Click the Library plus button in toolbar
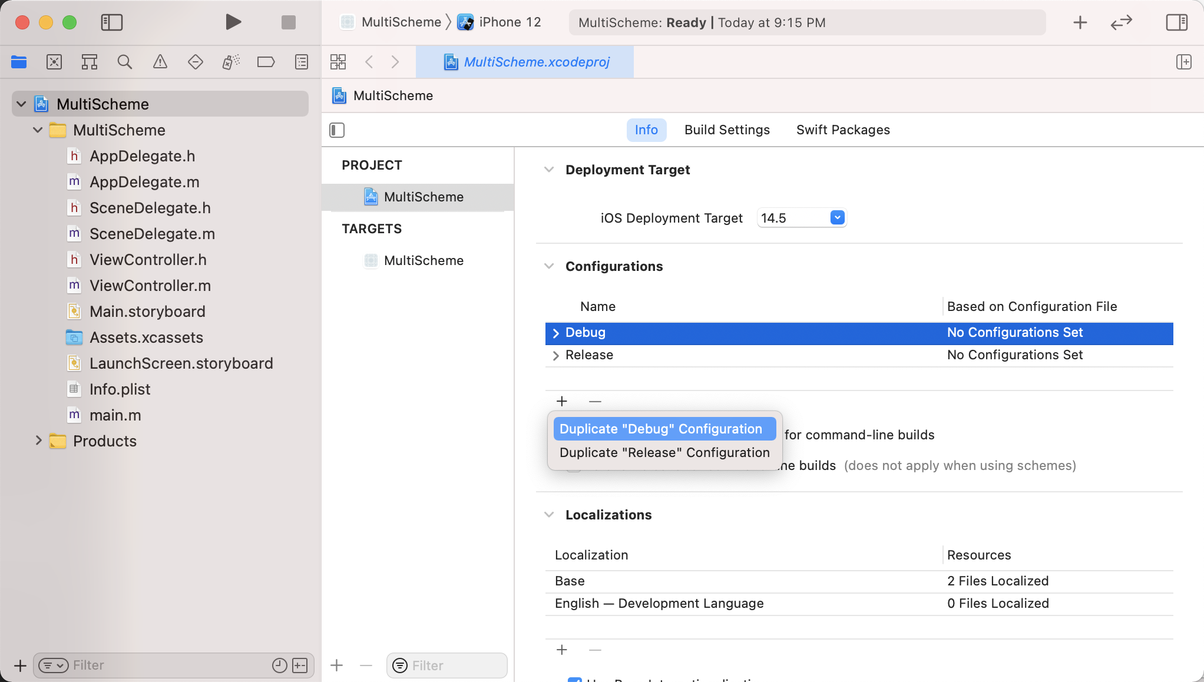 point(1080,22)
